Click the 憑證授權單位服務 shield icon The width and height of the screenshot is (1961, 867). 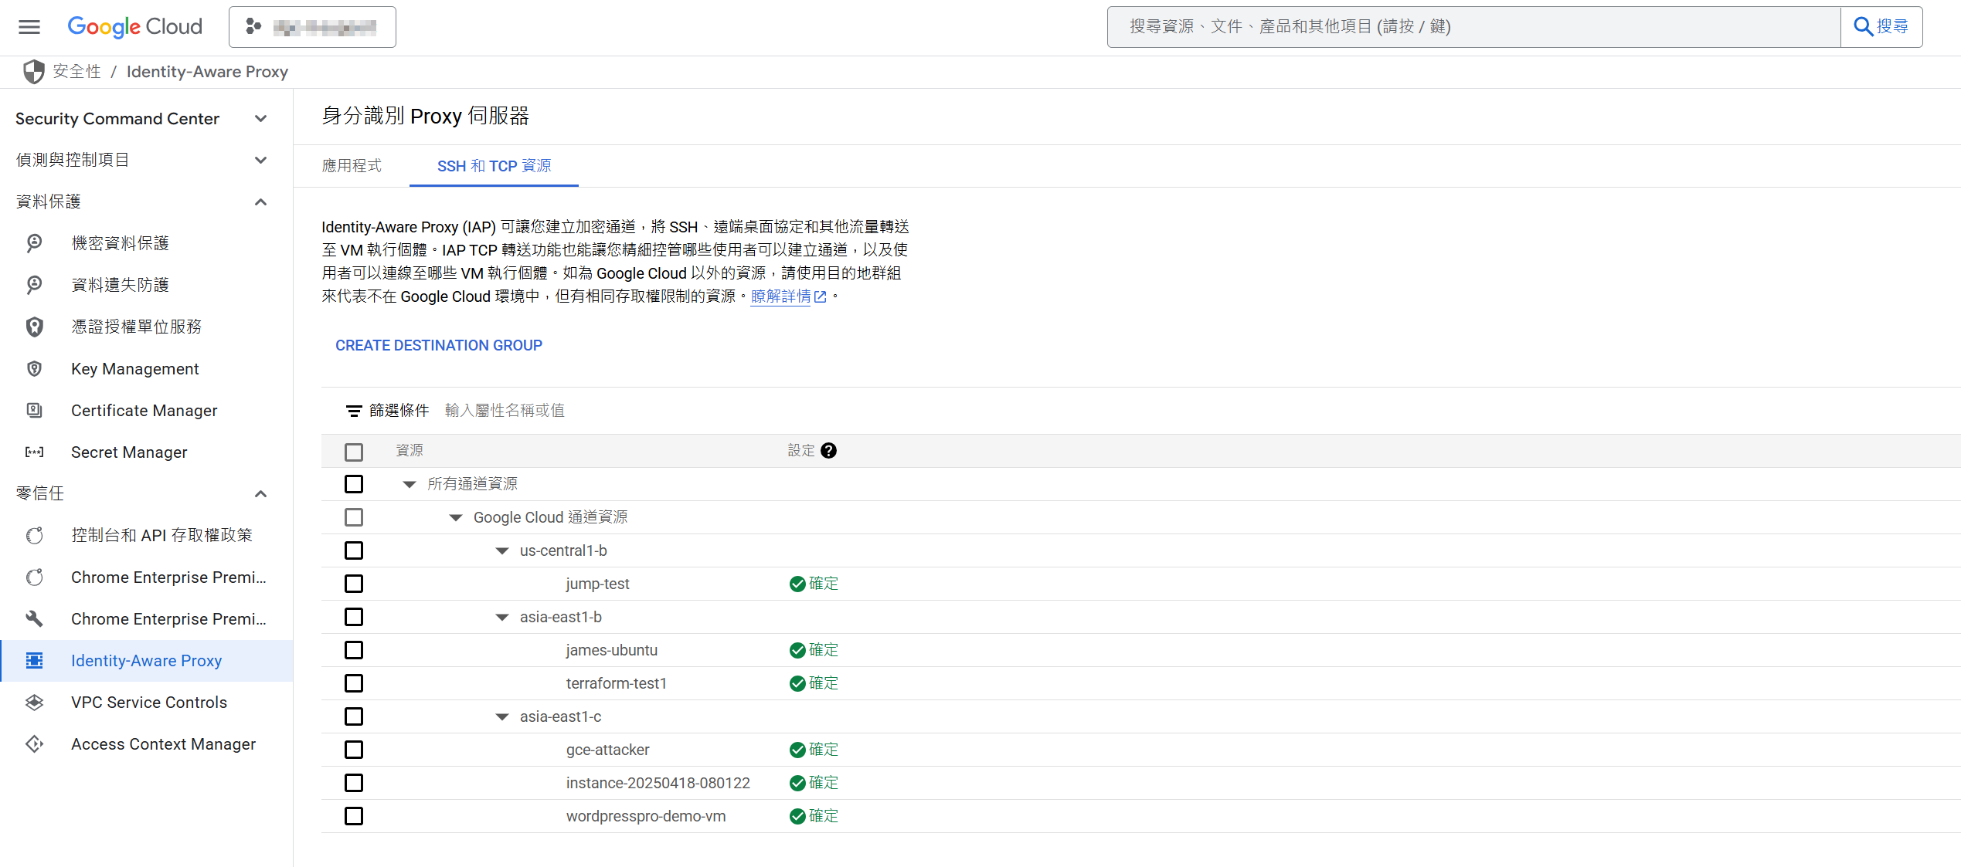click(x=34, y=327)
